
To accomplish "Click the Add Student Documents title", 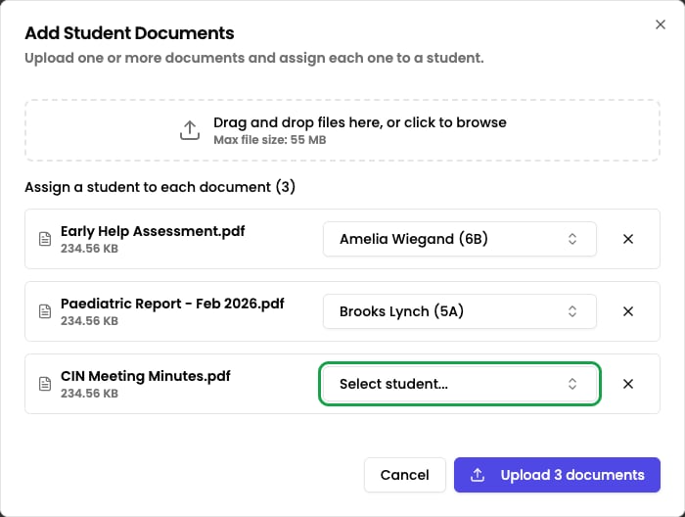I will (x=129, y=33).
